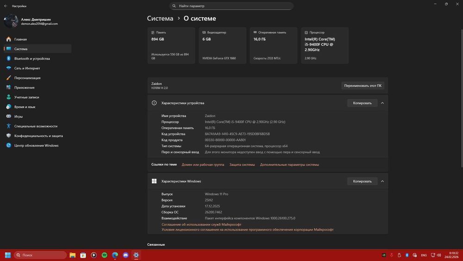Open the taskbar clock 24.02.2026

point(451,255)
